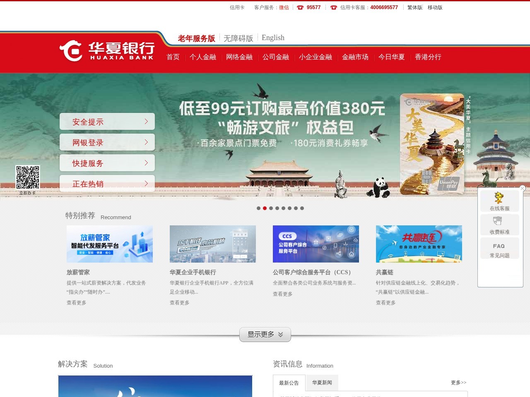The height and width of the screenshot is (397, 530).
Task: Click 查看更多 under 华夏企业手机银行
Action: coord(180,303)
